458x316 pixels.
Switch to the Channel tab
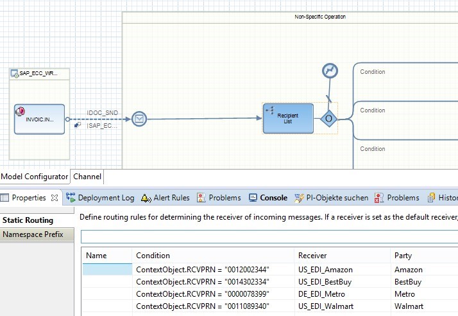(87, 177)
